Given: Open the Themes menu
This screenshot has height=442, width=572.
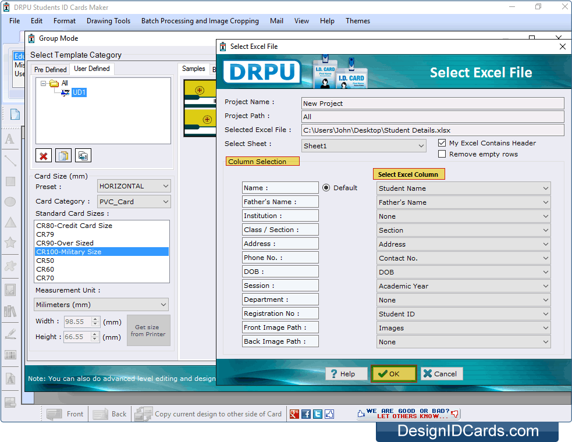Looking at the screenshot, I should 358,21.
